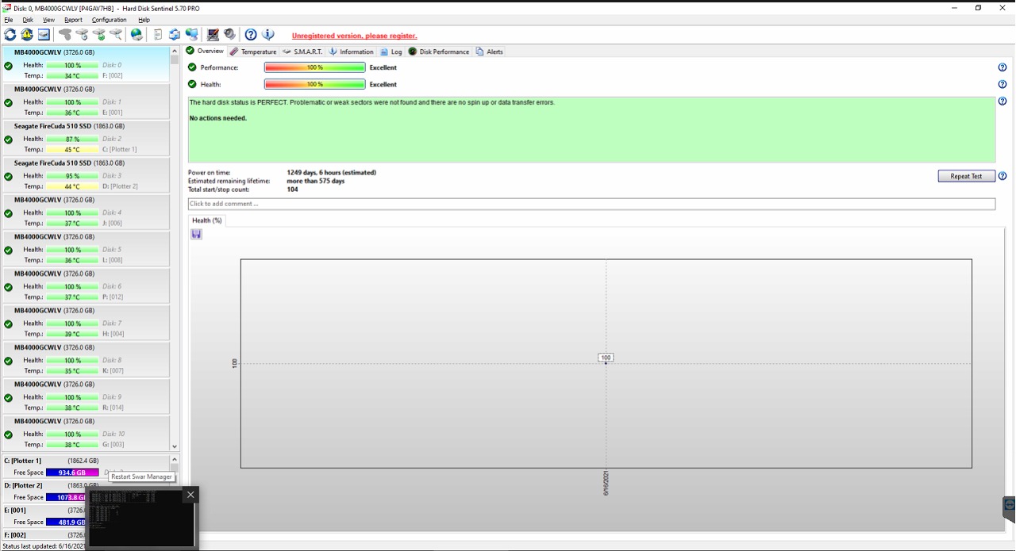
Task: Click the '100' data point label on chart
Action: pyautogui.click(x=606, y=358)
